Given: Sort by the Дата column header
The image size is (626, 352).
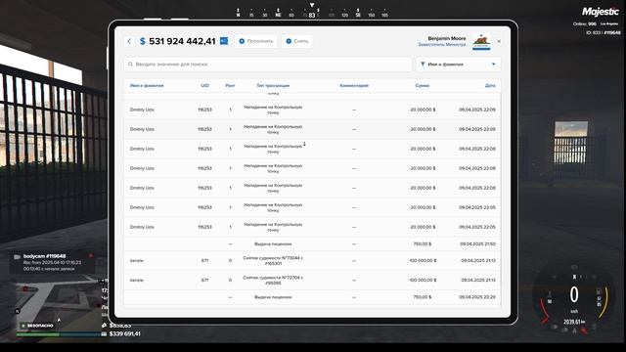Looking at the screenshot, I should [x=490, y=85].
